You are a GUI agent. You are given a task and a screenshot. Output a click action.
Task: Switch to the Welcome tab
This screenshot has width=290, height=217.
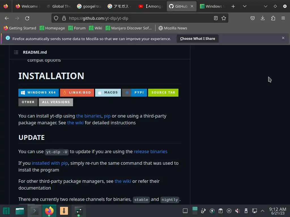[27, 6]
